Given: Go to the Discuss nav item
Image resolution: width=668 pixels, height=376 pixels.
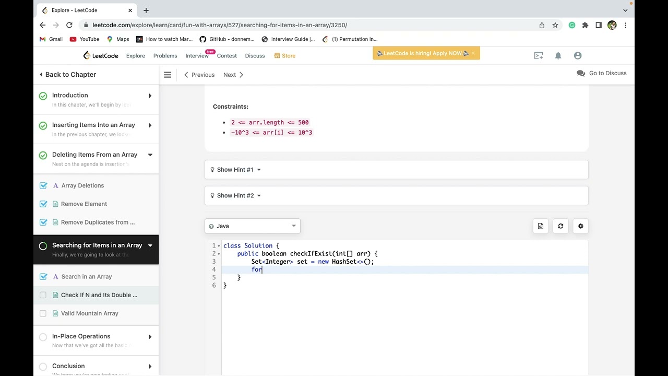Looking at the screenshot, I should (x=255, y=56).
